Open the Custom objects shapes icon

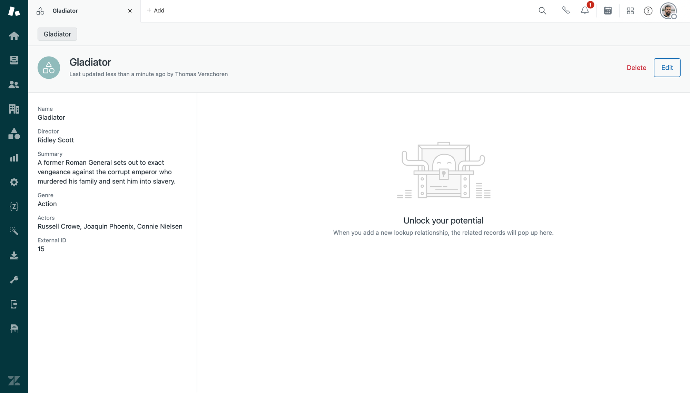tap(14, 134)
